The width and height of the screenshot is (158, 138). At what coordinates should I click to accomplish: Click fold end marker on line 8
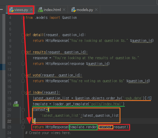click(23, 41)
